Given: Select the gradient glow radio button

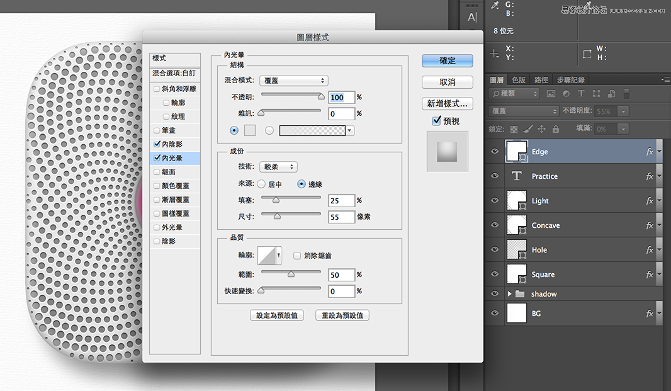Looking at the screenshot, I should coord(269,130).
